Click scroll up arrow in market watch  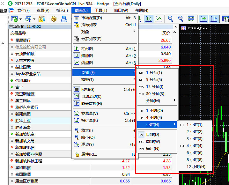tap(175, 33)
